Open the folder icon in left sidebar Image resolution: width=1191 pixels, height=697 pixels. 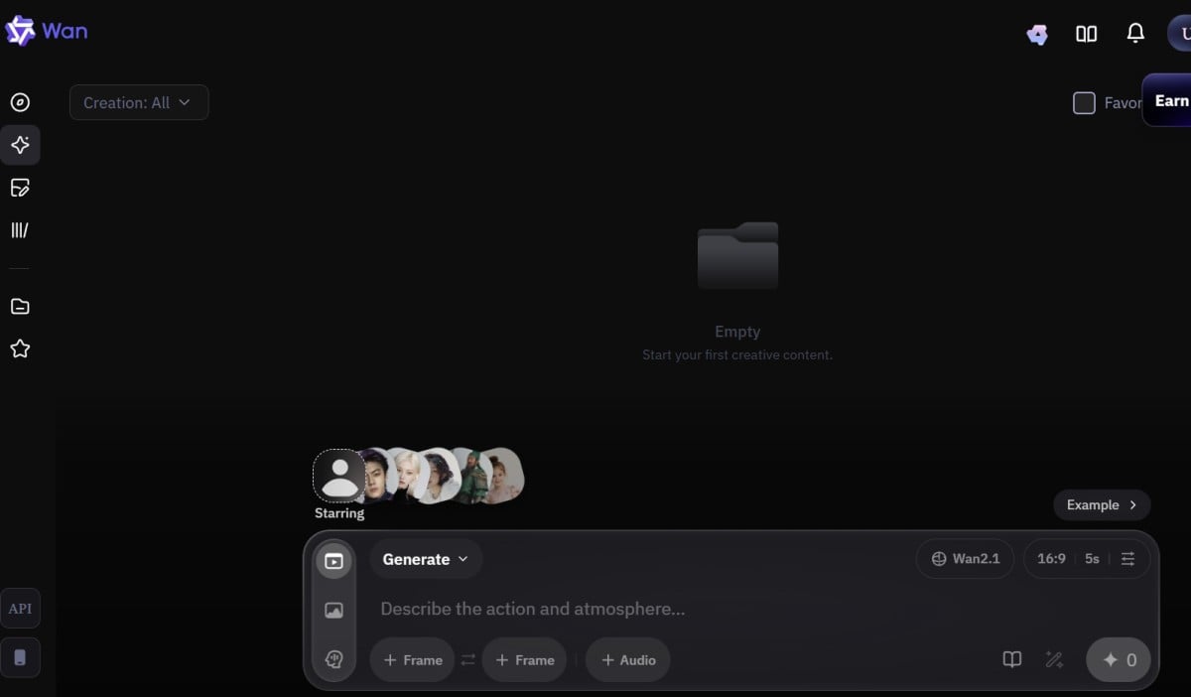20,306
